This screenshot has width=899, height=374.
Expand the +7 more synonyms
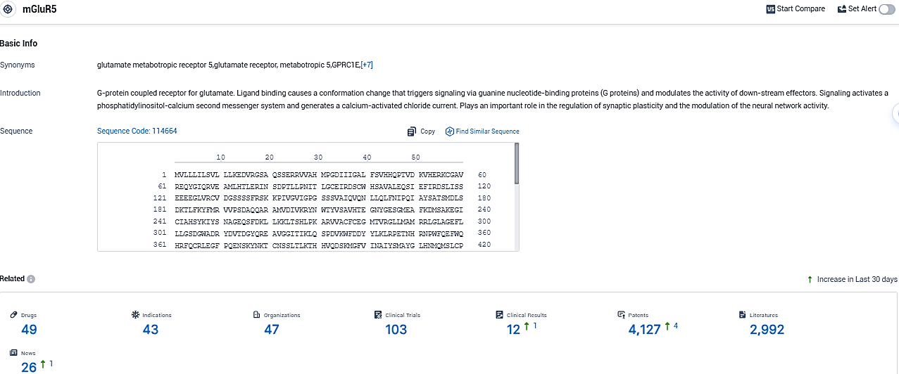pyautogui.click(x=367, y=65)
